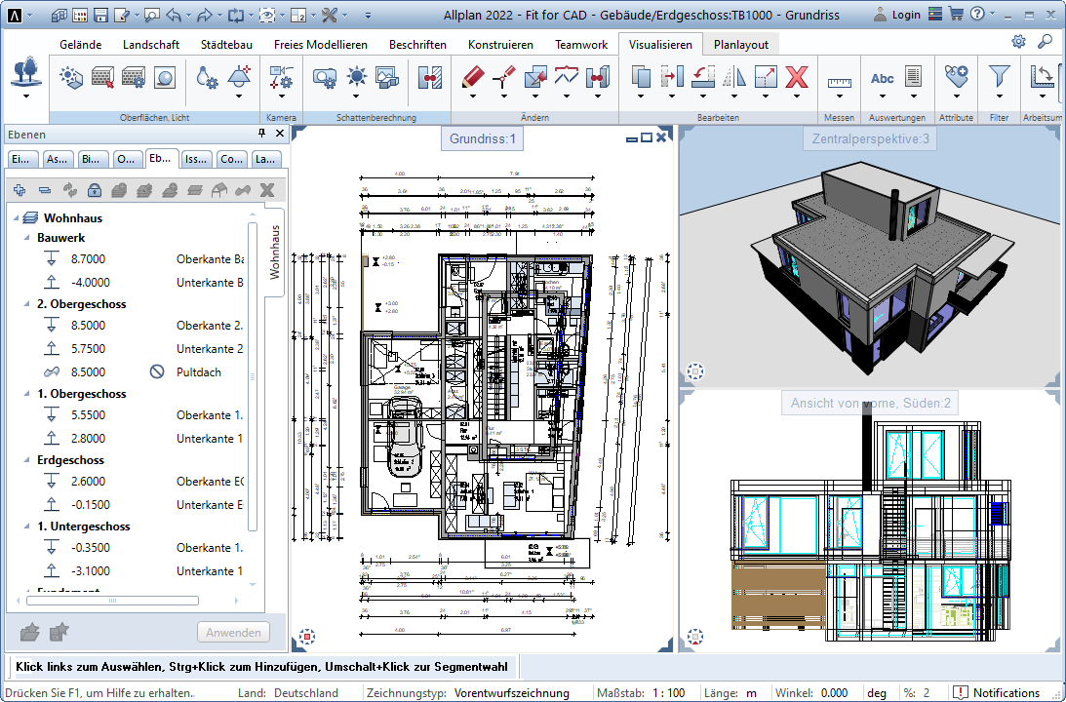The image size is (1066, 702).
Task: Open the Maßstab 1:100 scale dropdown
Action: click(x=669, y=693)
